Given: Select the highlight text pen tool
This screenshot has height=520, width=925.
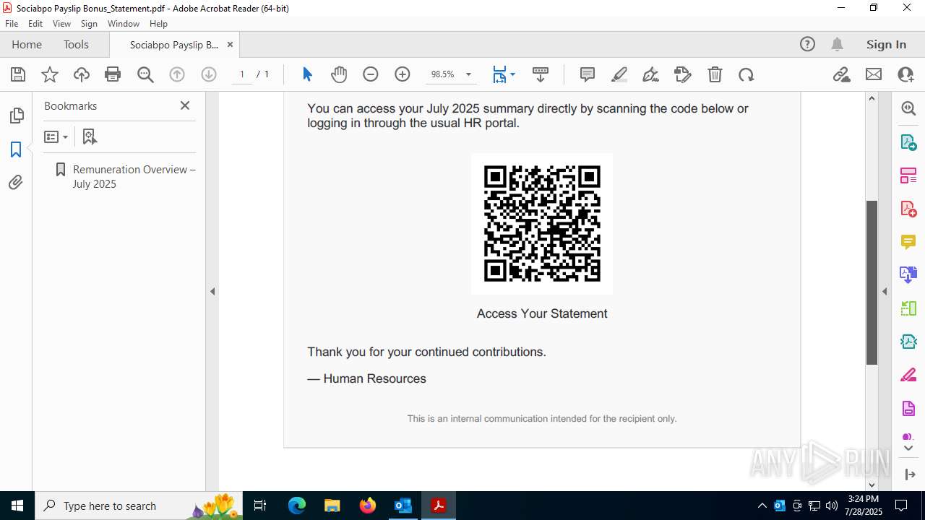Looking at the screenshot, I should (x=619, y=74).
